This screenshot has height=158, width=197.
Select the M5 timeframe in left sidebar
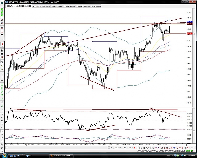(2, 121)
